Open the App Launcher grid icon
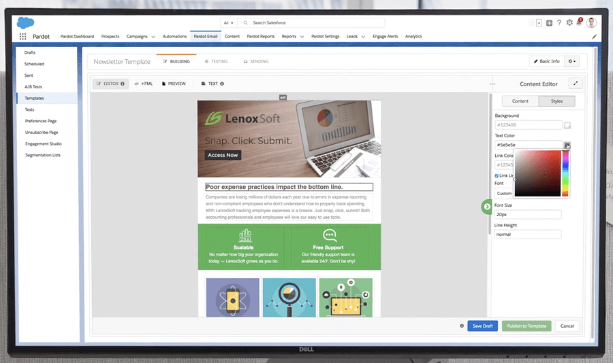This screenshot has height=363, width=613. (22, 36)
